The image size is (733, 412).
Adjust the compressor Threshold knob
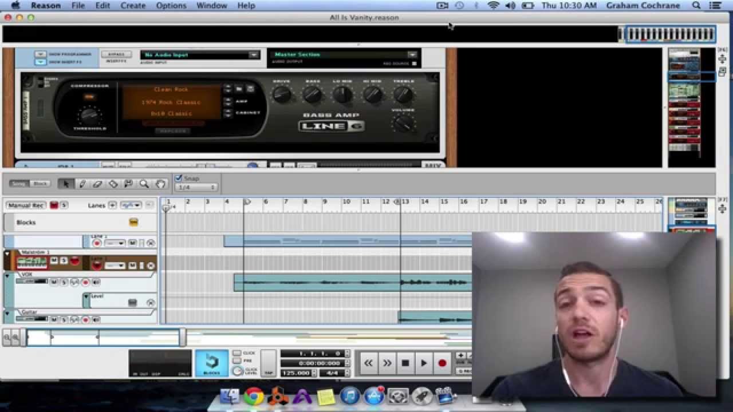(89, 115)
